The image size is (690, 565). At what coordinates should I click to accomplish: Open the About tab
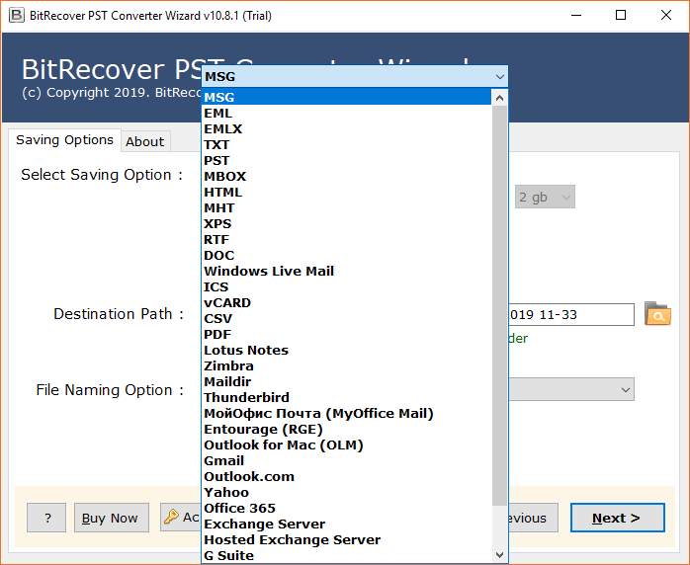tap(144, 141)
